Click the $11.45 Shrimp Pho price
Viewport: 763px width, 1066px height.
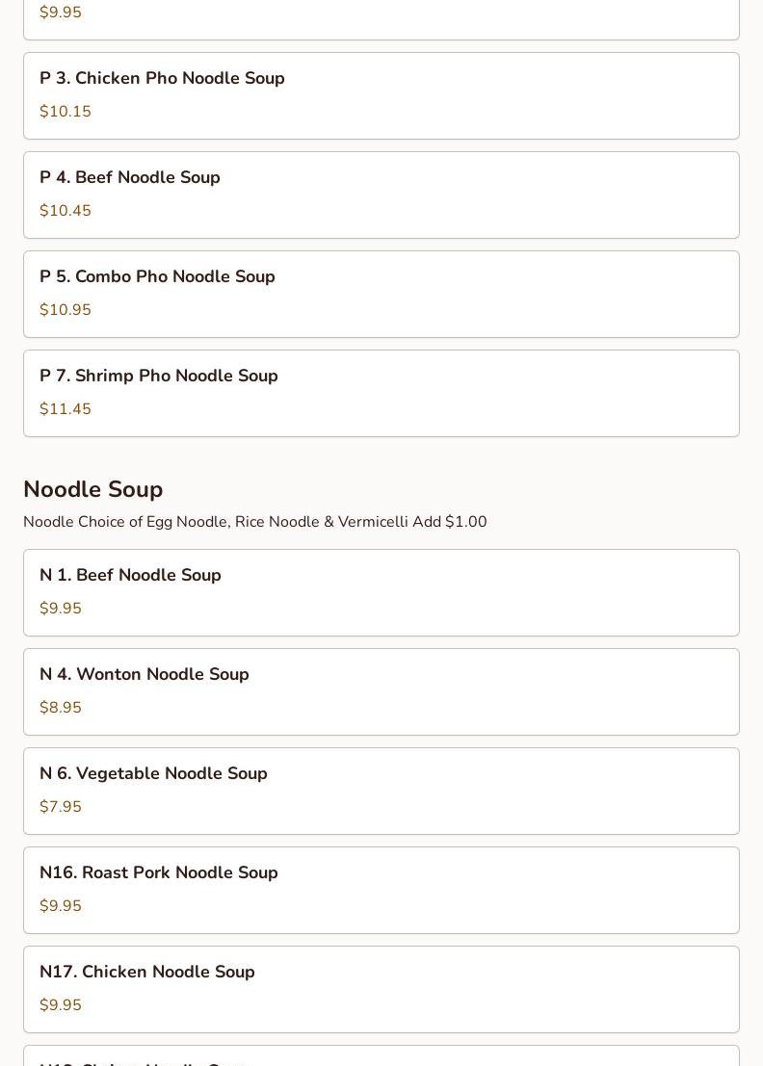pos(66,409)
